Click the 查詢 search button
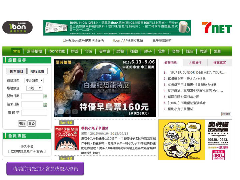Viewport: 240px width, 180px height. [22, 124]
